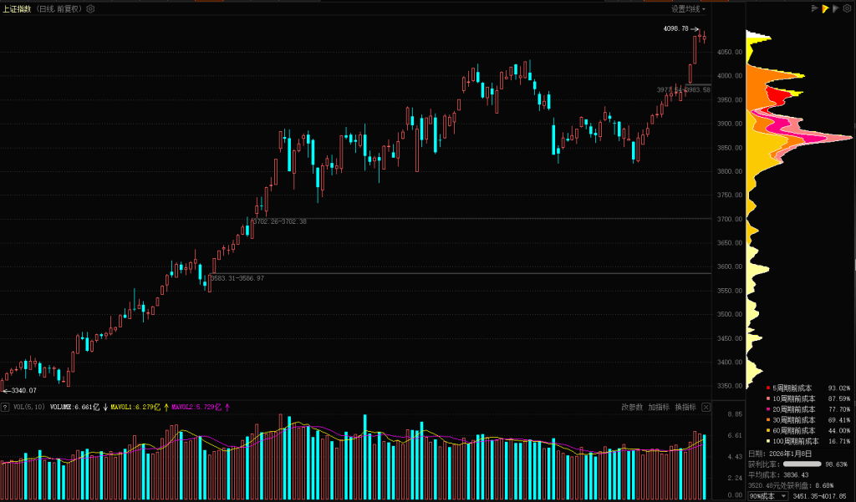Click 改参数 to modify indicator parameters
The image size is (856, 502).
[x=632, y=408]
